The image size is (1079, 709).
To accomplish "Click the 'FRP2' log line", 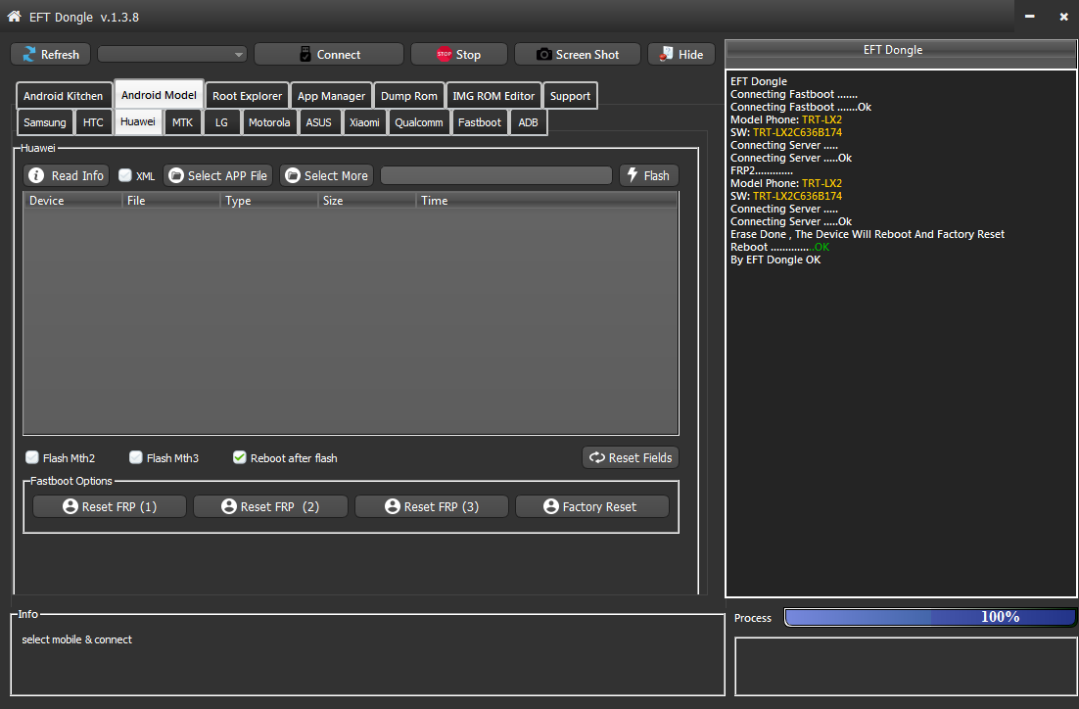I will pos(761,170).
